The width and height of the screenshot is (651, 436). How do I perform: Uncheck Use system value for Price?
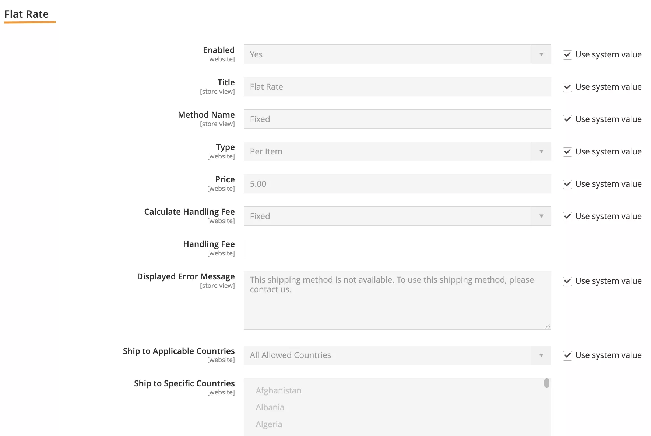(567, 184)
